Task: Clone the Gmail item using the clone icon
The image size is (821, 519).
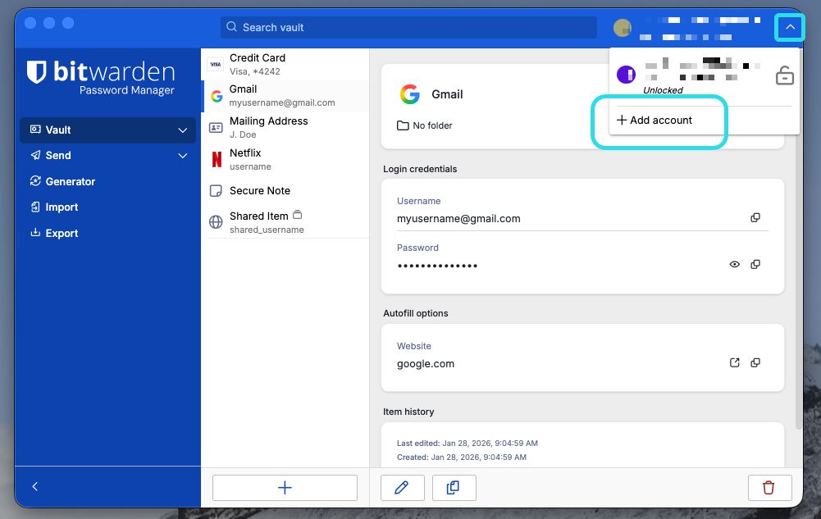Action: [454, 487]
